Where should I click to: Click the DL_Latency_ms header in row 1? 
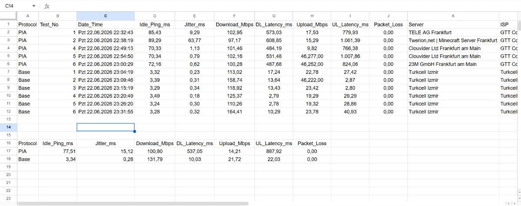point(274,25)
